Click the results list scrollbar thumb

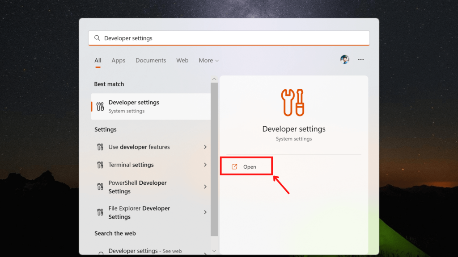(x=214, y=159)
